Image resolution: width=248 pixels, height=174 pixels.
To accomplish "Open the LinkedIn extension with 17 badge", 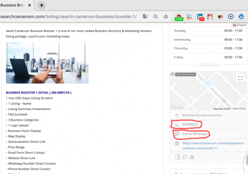I will [201, 17].
